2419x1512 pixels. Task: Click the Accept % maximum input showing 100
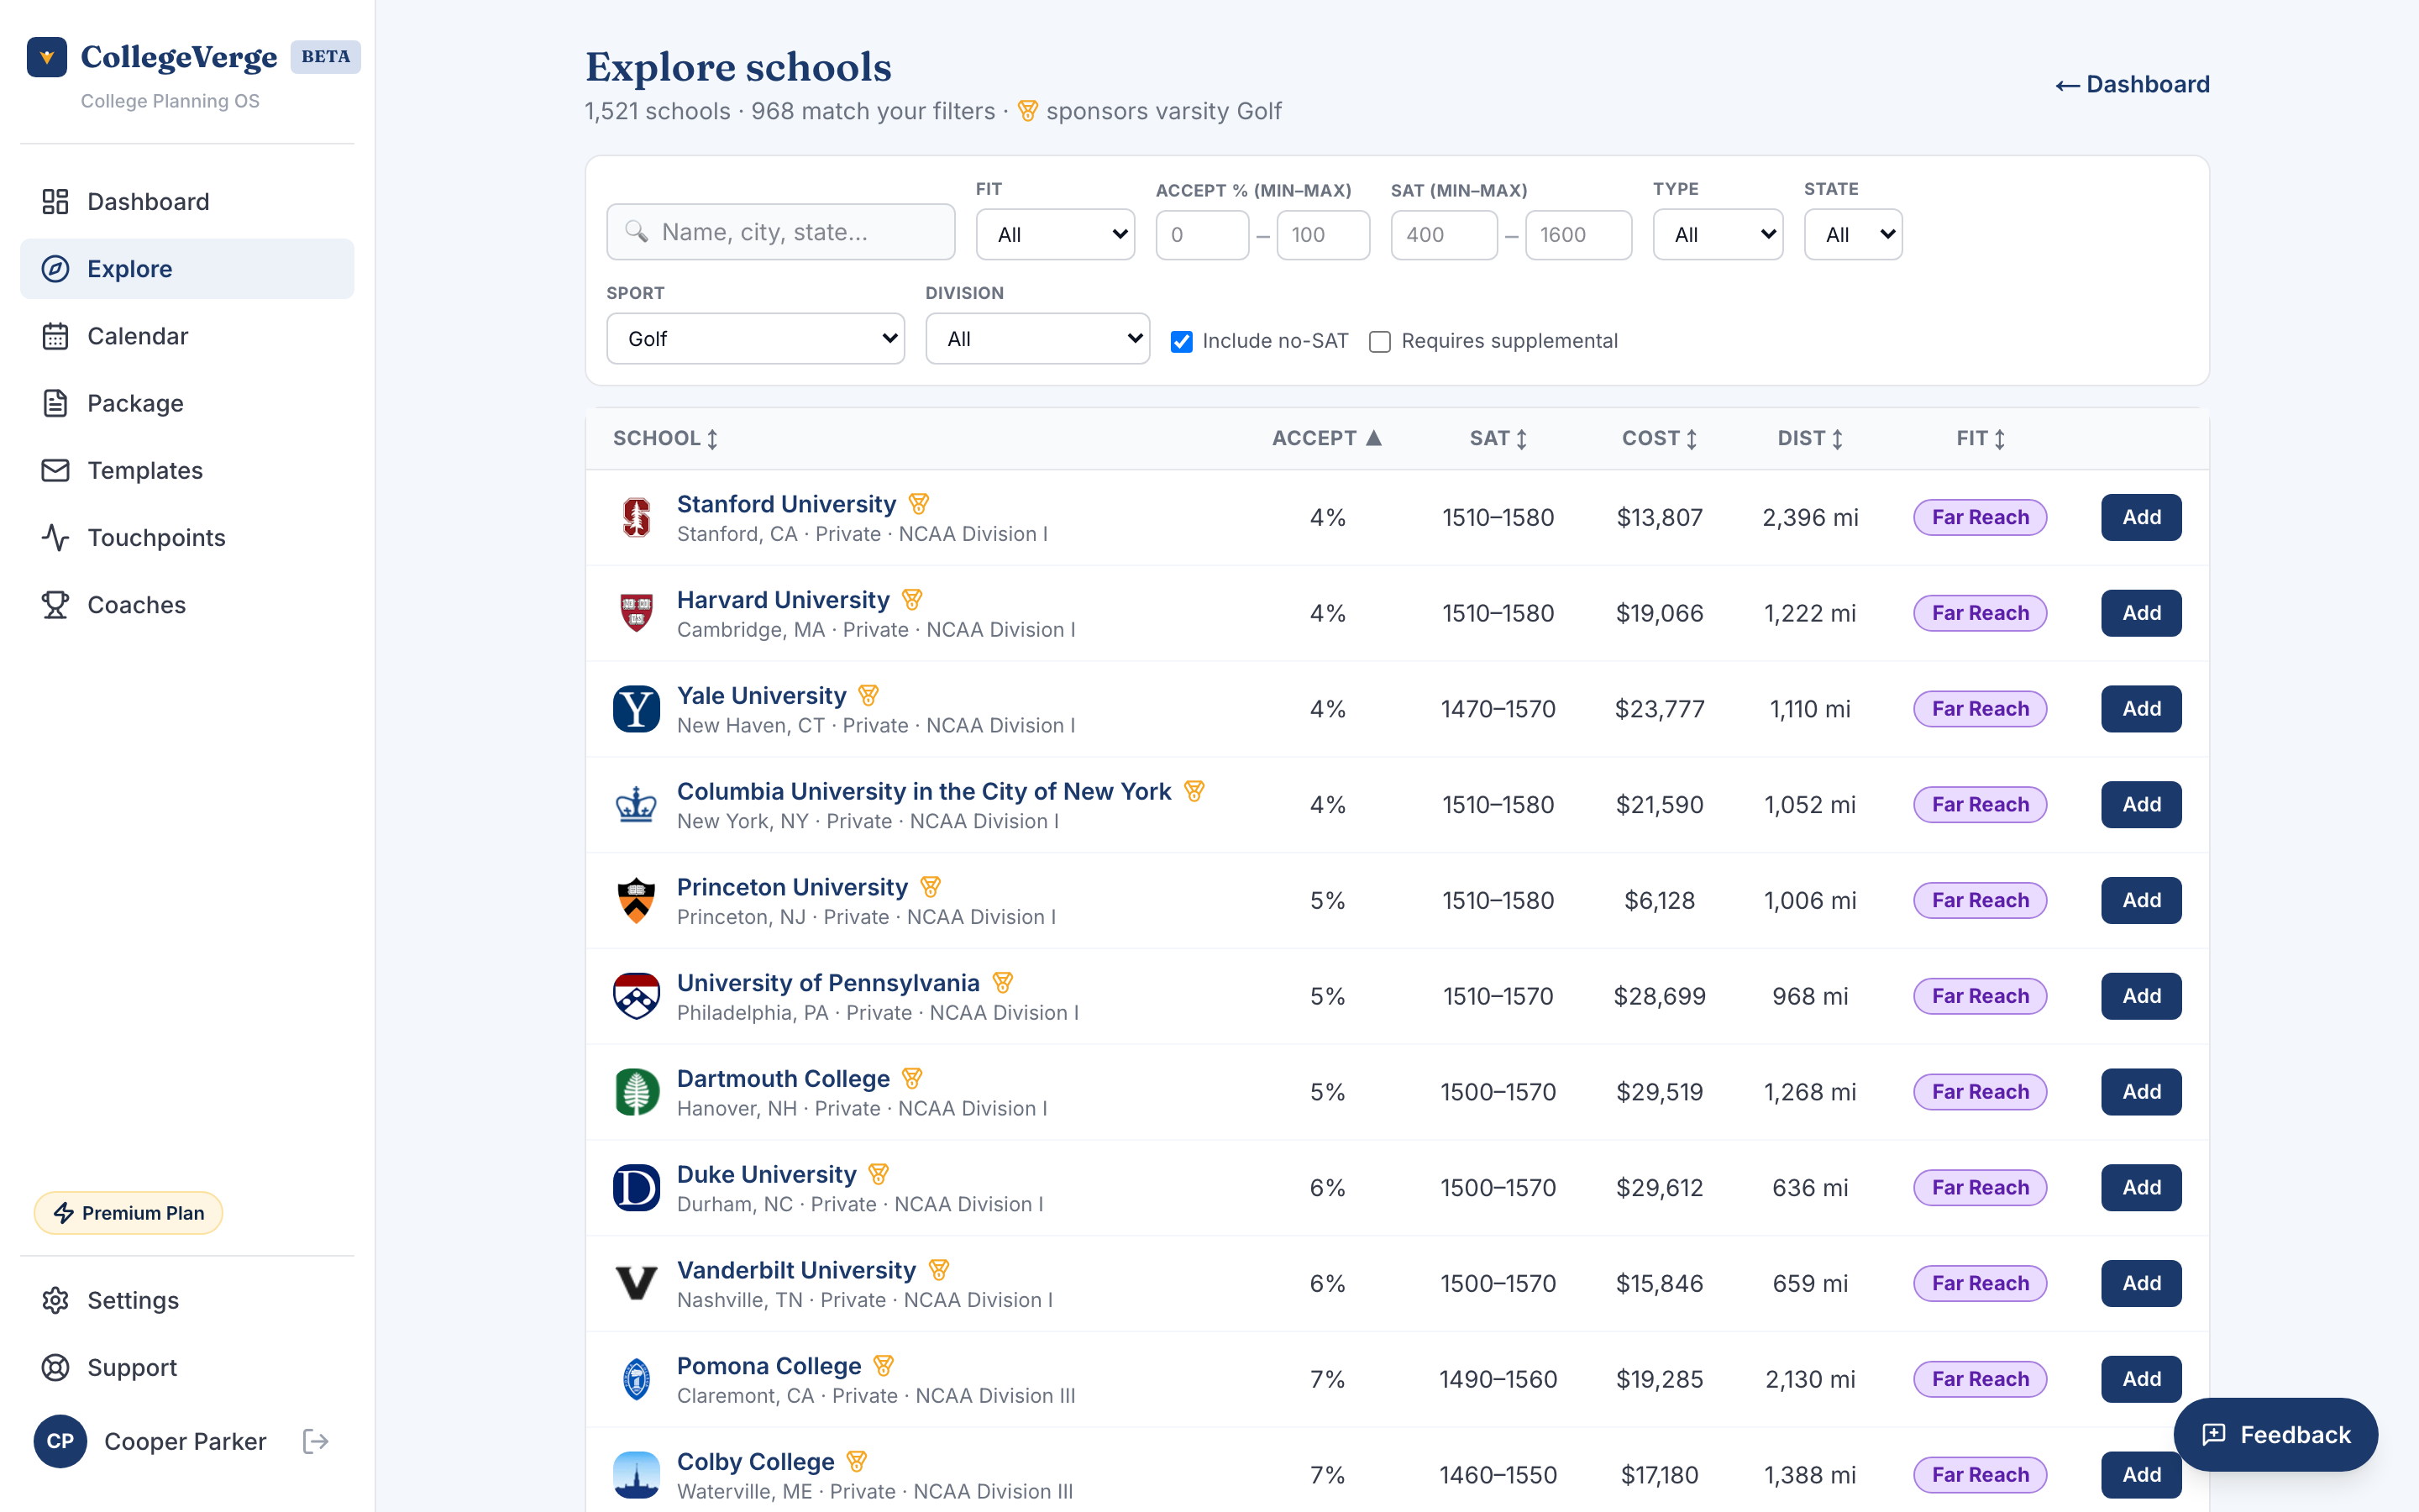1324,234
